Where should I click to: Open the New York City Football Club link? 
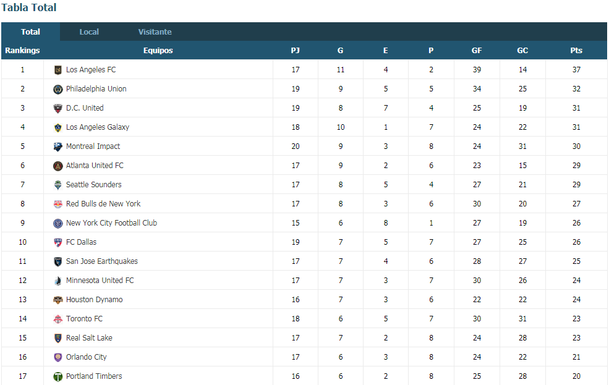point(111,222)
